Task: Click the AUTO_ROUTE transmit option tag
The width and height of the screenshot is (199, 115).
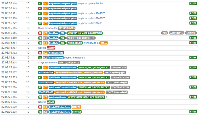Action: [177, 33]
